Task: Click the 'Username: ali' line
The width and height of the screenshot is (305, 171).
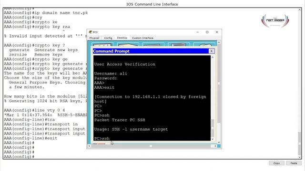Action: [111, 74]
